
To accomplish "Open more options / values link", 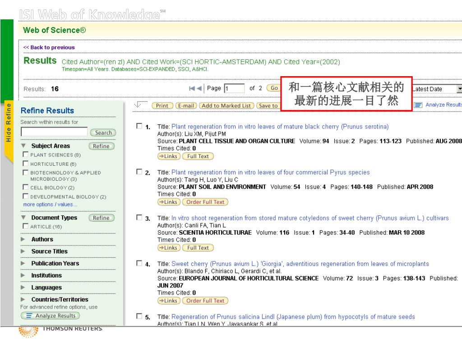I will click(50, 205).
